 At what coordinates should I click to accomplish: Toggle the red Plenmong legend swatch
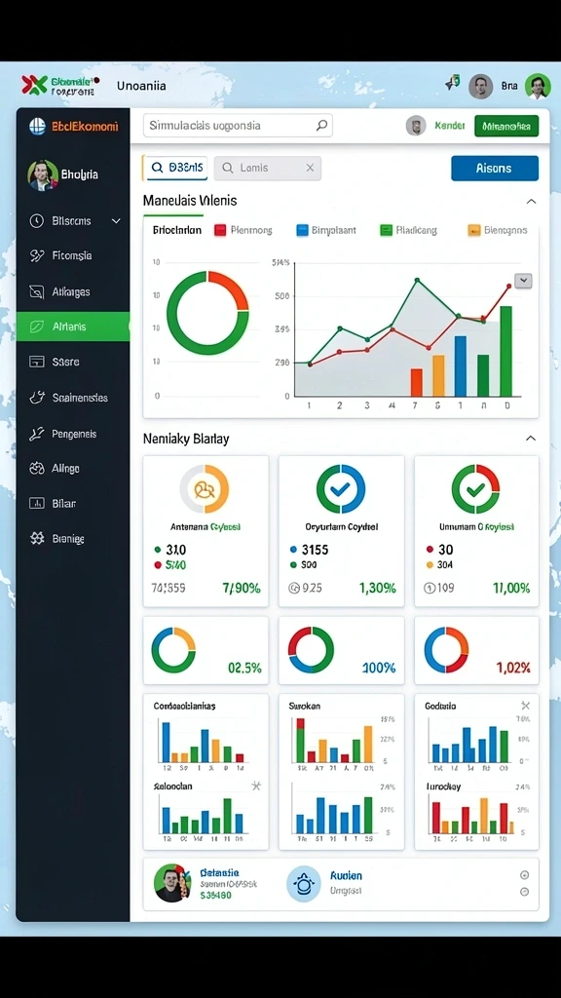point(220,230)
